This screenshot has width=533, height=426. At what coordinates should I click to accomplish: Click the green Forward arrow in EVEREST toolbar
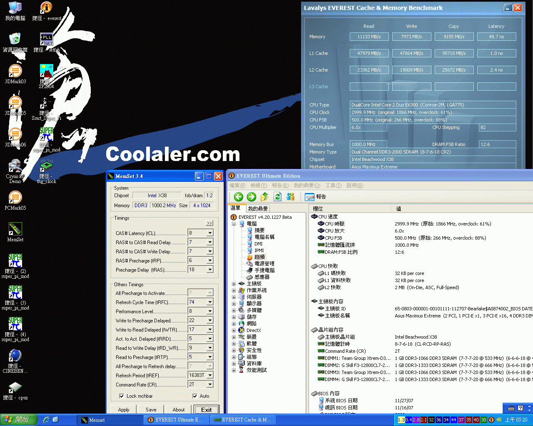(x=251, y=197)
